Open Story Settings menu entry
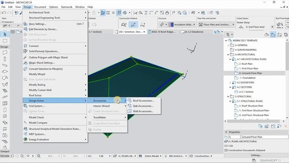 55,24
